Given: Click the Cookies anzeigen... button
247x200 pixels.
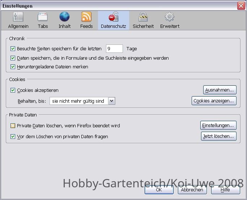Looking at the screenshot, I should click(x=214, y=101).
